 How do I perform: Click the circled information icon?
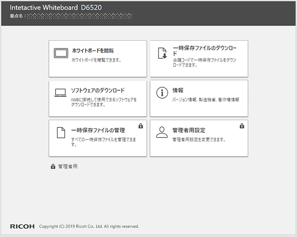162,93
